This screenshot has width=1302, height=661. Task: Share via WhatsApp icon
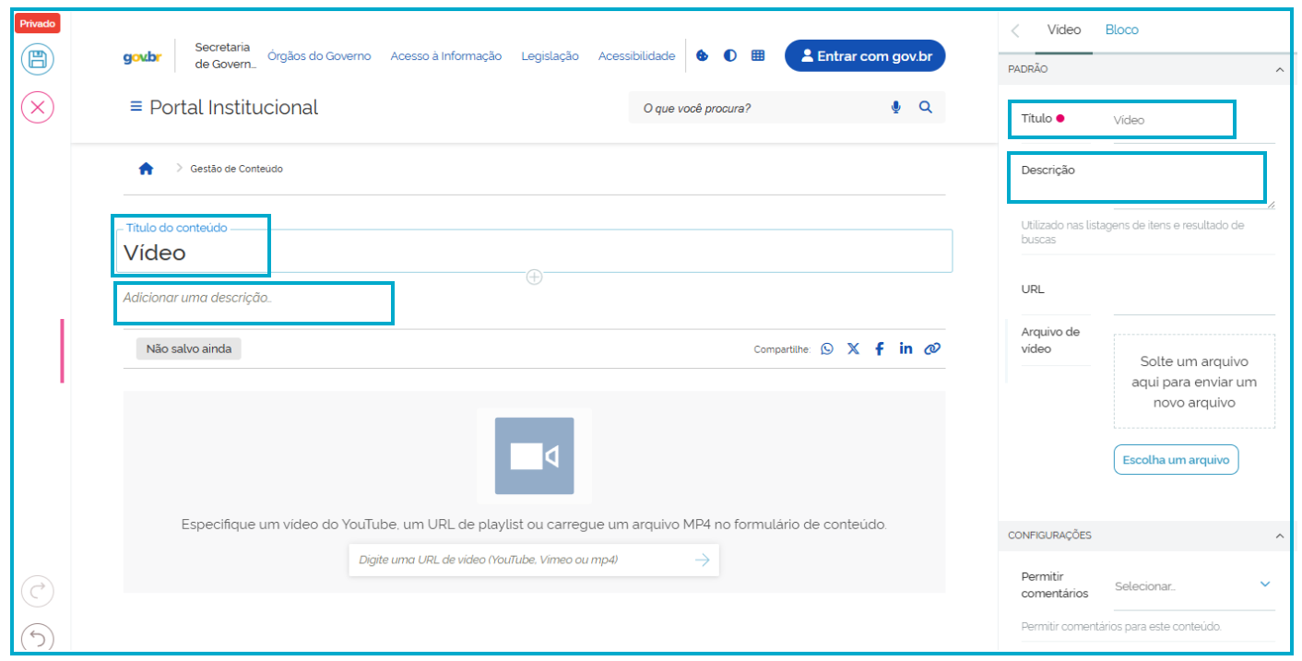(827, 348)
